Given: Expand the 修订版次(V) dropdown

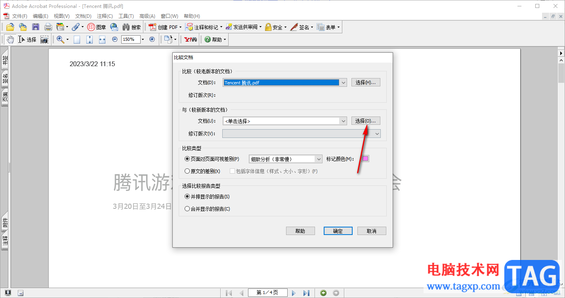Looking at the screenshot, I should (377, 134).
